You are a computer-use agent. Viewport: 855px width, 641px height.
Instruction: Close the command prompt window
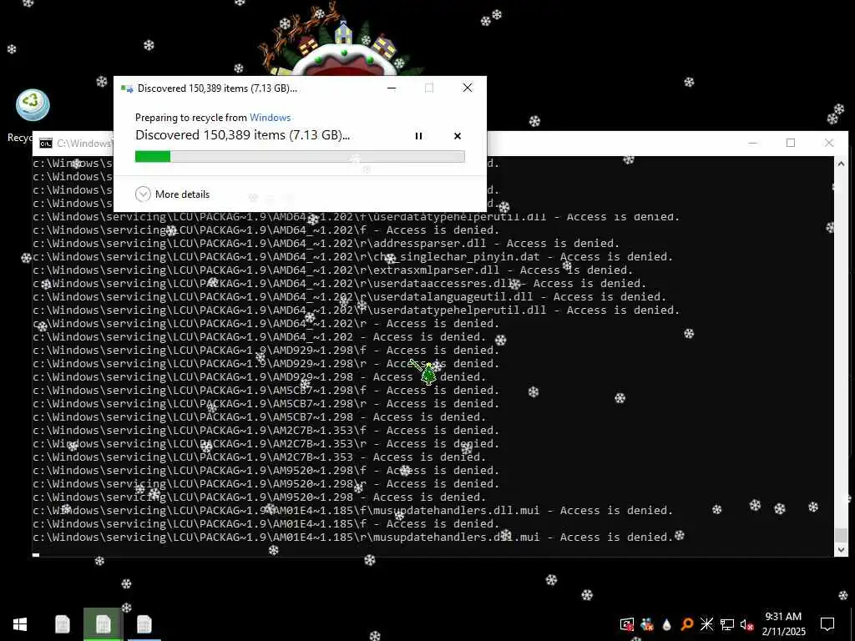[829, 143]
